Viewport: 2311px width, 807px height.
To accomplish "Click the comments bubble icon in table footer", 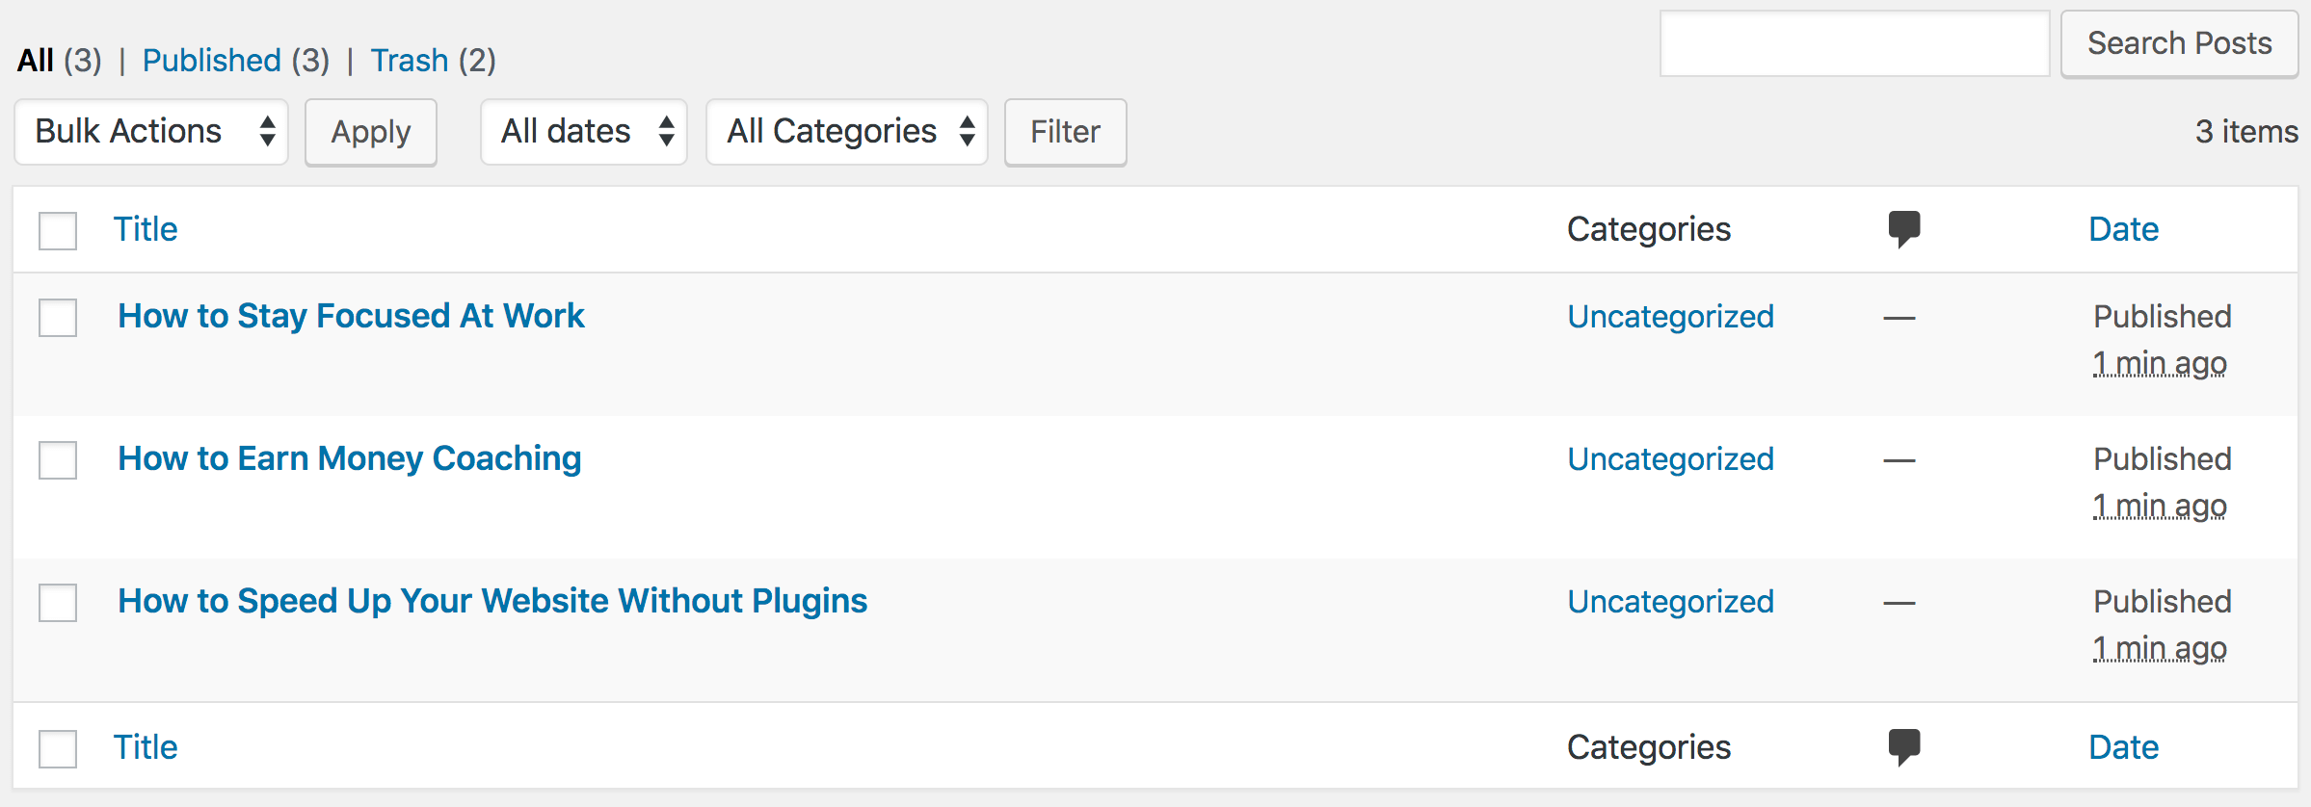I will [1903, 746].
